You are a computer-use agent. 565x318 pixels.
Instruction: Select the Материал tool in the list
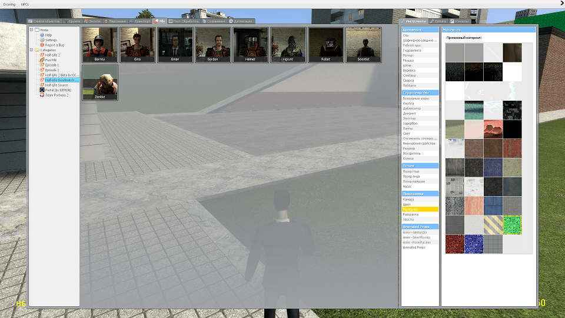(x=420, y=209)
